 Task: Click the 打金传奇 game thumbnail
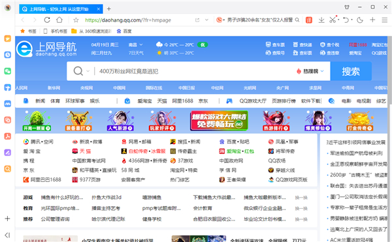(x=360, y=121)
